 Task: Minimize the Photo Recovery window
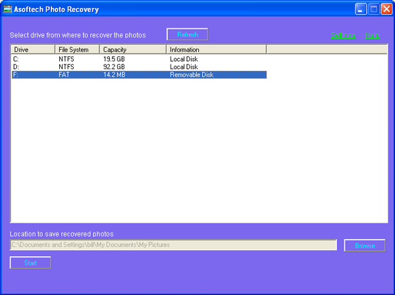pyautogui.click(x=361, y=9)
